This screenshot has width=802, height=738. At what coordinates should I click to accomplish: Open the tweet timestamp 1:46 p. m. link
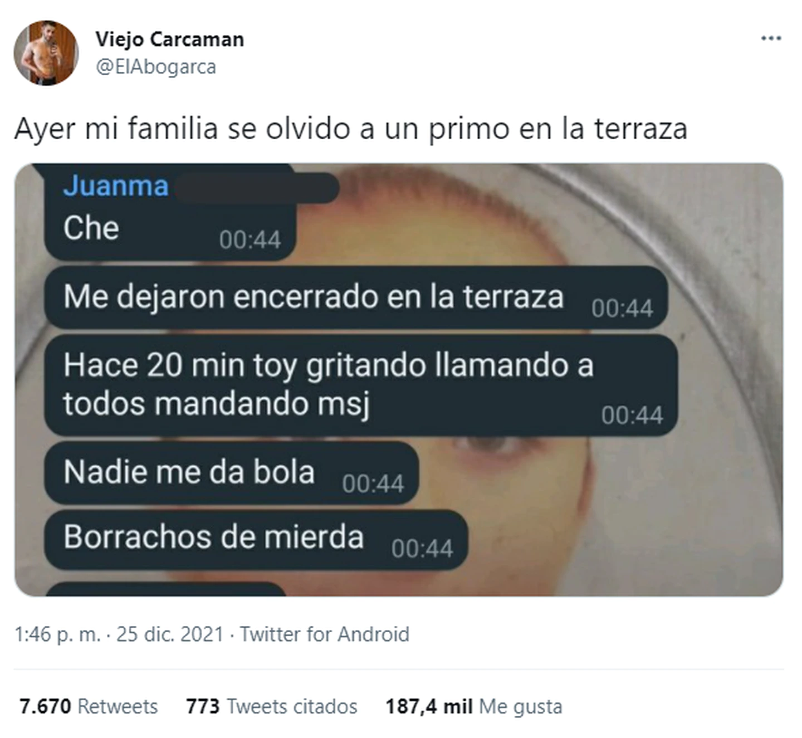tap(58, 634)
